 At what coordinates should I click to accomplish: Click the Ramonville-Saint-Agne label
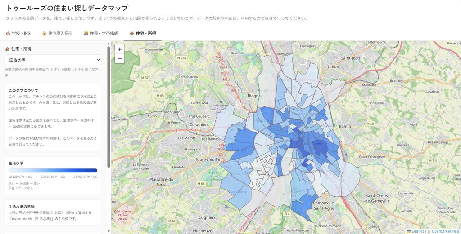point(324,205)
